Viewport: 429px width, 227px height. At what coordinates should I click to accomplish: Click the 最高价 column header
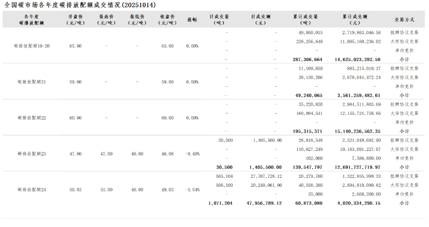pyautogui.click(x=106, y=19)
